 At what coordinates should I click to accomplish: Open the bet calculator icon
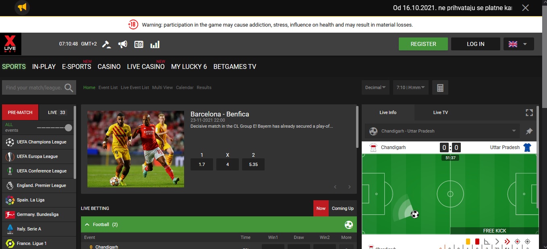pos(440,87)
